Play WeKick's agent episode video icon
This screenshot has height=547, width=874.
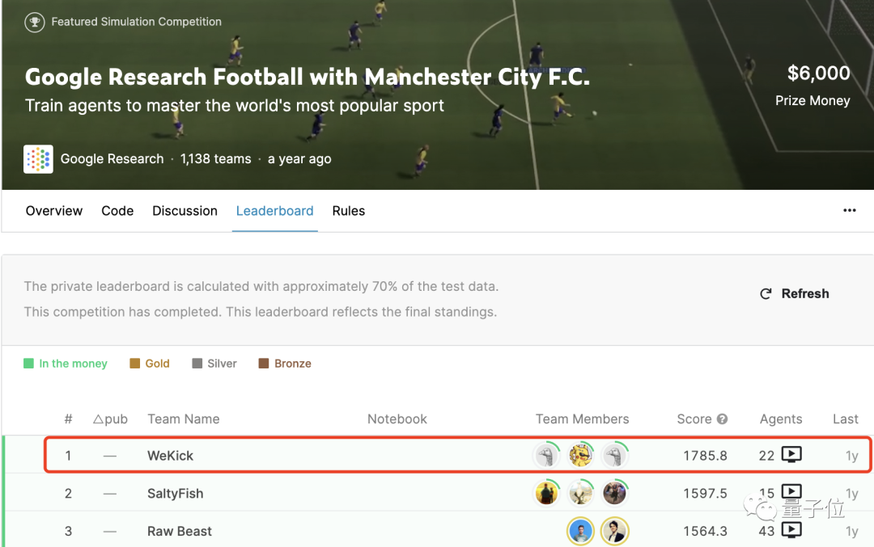[x=791, y=455]
